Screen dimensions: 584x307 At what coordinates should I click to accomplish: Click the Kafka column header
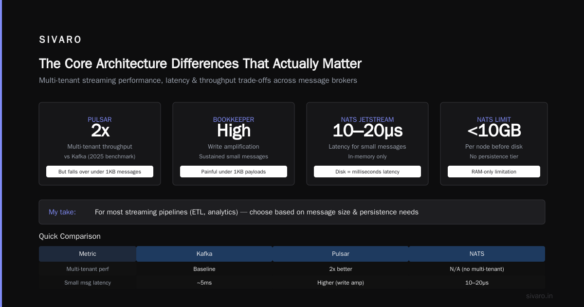204,254
